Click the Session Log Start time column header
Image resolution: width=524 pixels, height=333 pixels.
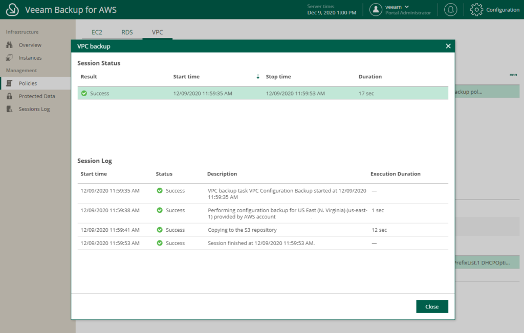94,174
